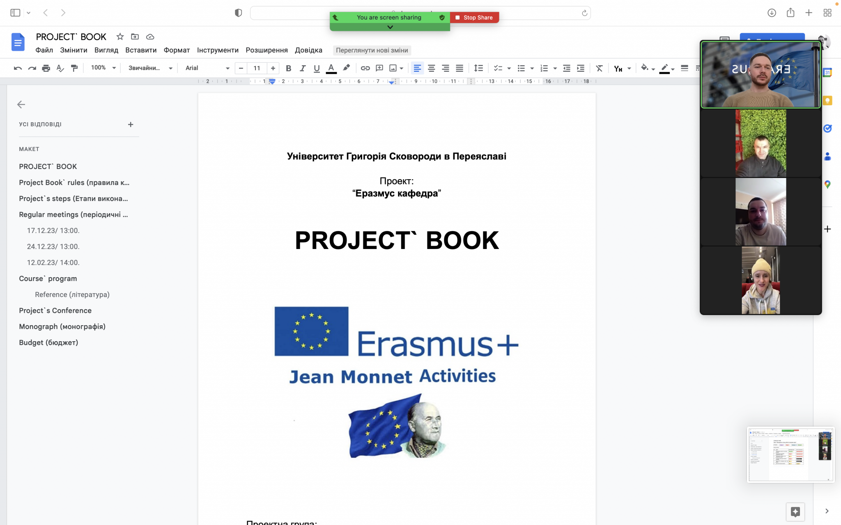Star the PROJECT` BOOK document
841x525 pixels.
tap(120, 37)
